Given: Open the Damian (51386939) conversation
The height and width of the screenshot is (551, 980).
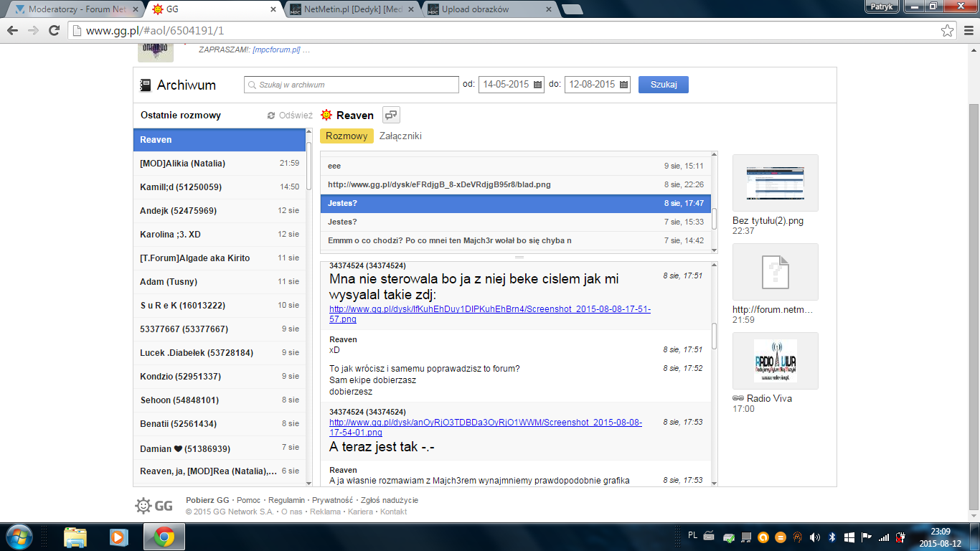Looking at the screenshot, I should 220,448.
